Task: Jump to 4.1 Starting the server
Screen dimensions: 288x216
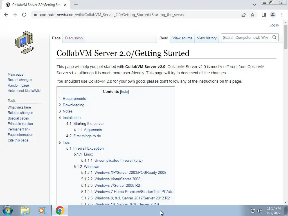Action: 85,124
